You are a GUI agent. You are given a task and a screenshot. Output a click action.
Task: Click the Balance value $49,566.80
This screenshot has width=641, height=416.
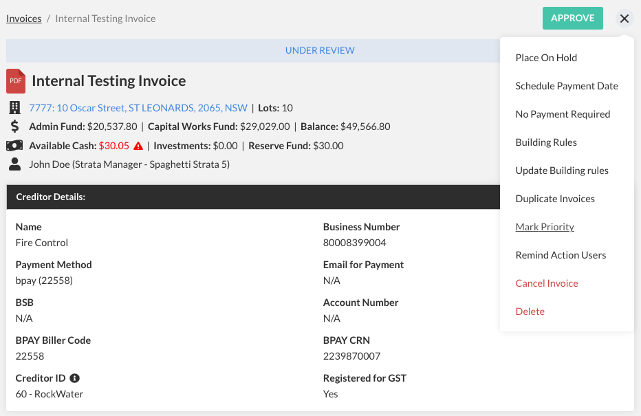point(365,127)
